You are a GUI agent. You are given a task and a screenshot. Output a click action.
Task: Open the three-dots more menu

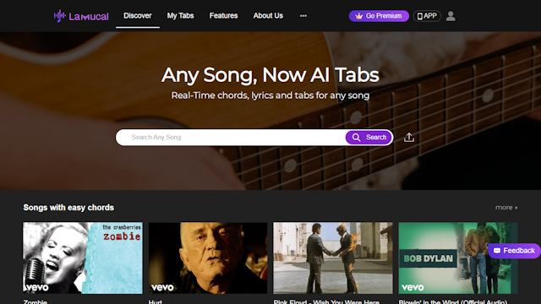click(x=303, y=15)
